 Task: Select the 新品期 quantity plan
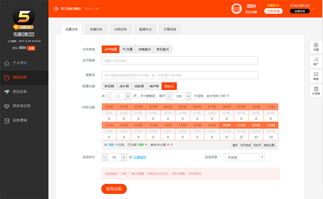(109, 86)
